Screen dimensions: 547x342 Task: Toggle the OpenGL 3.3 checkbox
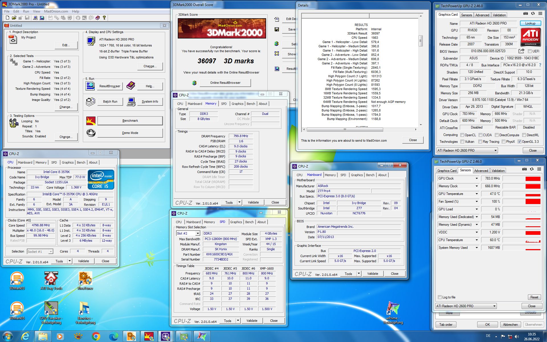coord(519,142)
